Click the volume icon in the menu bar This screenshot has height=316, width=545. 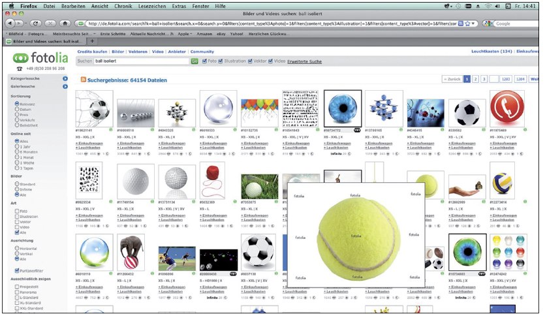tap(498, 6)
